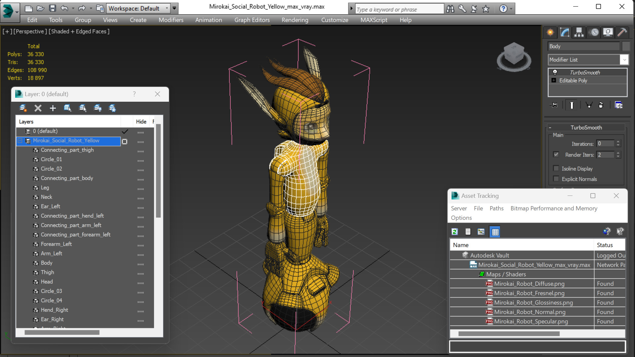Remove modifier with the trash icon
Image resolution: width=635 pixels, height=357 pixels.
click(601, 105)
